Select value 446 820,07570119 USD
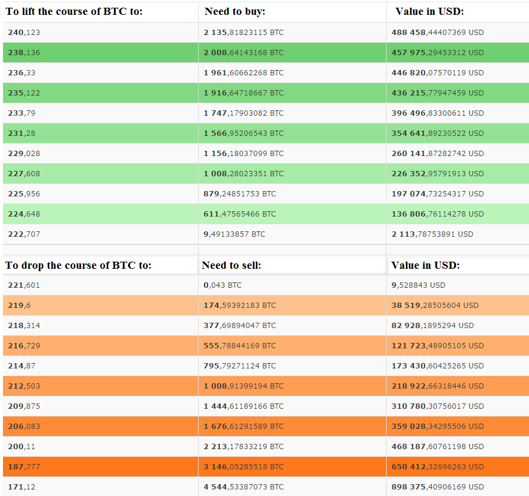The height and width of the screenshot is (496, 529). click(x=438, y=73)
